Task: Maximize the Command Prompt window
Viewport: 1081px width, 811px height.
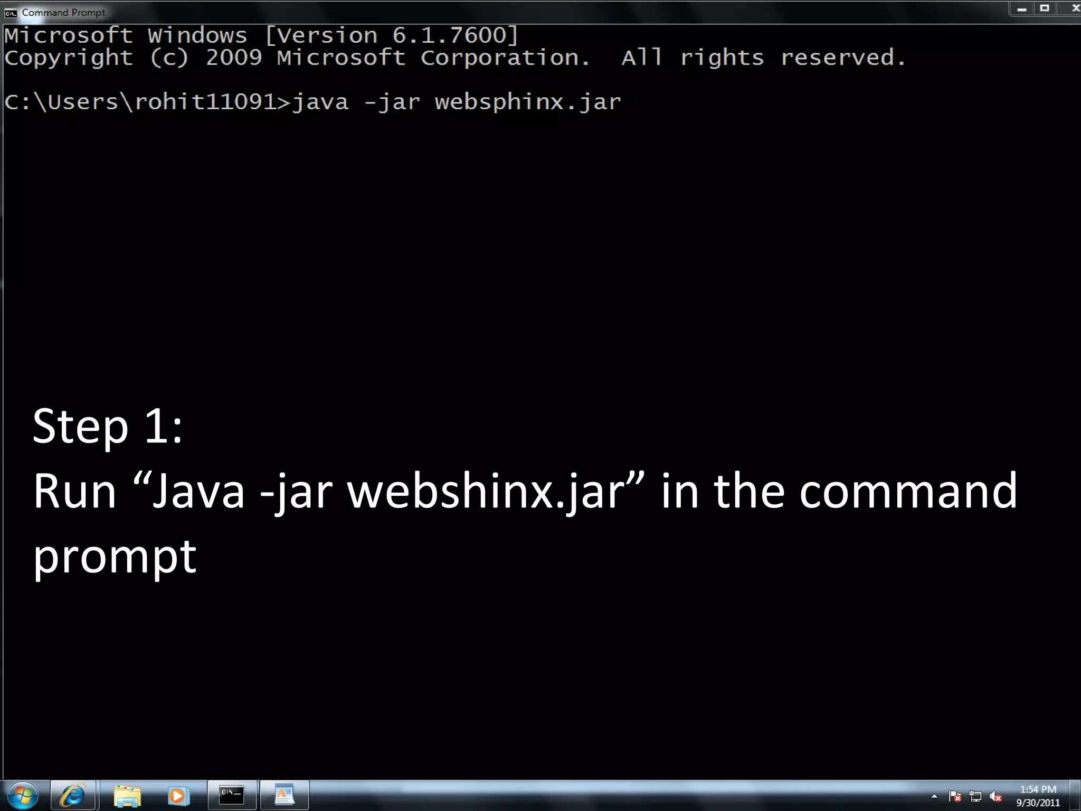Action: click(1045, 8)
